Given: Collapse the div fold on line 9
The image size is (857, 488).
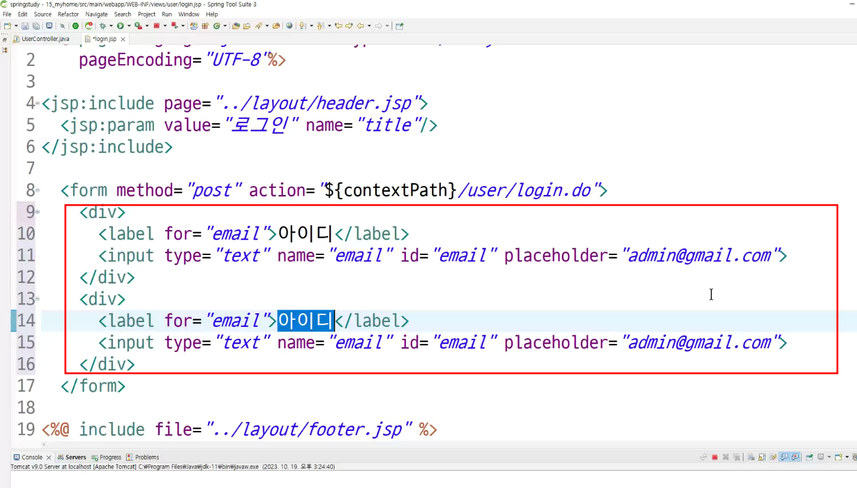Looking at the screenshot, I should click(37, 212).
